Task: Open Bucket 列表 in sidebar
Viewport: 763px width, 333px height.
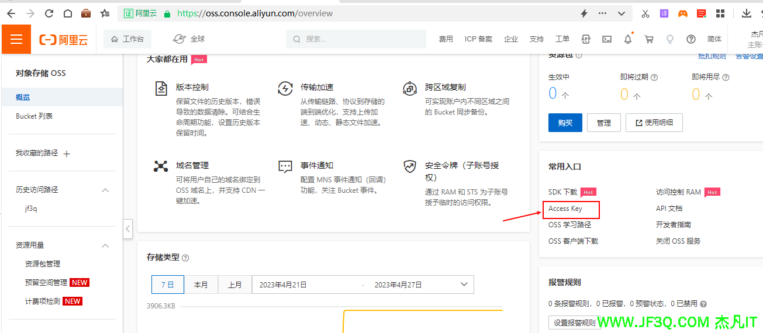Action: tap(34, 116)
